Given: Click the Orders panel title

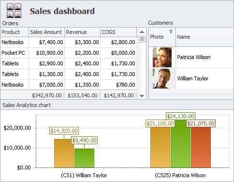Looking at the screenshot, I should pos(10,23).
